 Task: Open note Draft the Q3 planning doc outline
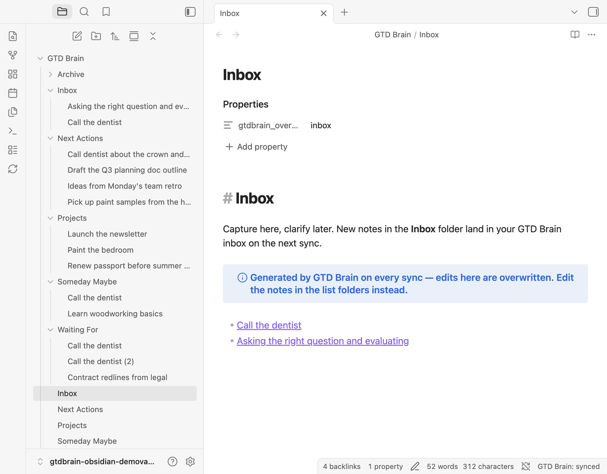pyautogui.click(x=127, y=170)
